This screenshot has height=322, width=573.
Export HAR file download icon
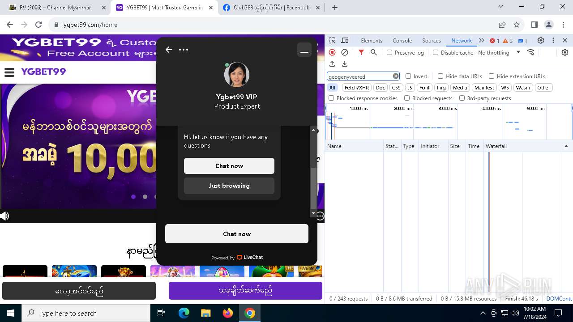tap(345, 64)
